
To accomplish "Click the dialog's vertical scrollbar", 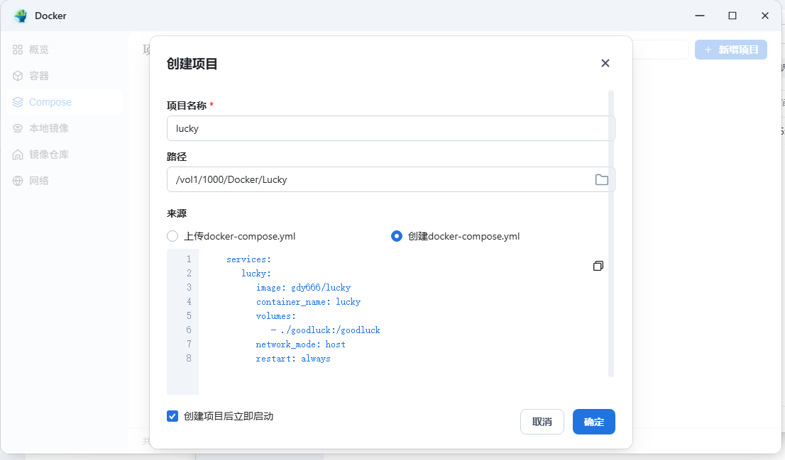I will coord(611,234).
